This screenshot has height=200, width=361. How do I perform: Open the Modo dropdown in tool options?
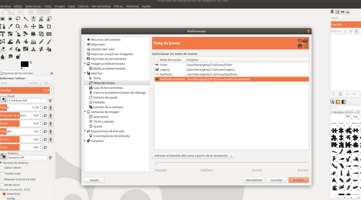click(21, 83)
